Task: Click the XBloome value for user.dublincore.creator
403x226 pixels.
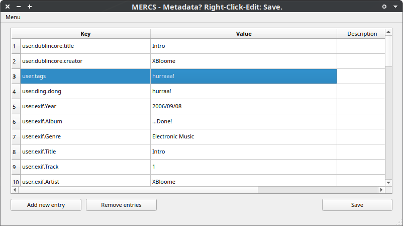Action: tap(244, 61)
